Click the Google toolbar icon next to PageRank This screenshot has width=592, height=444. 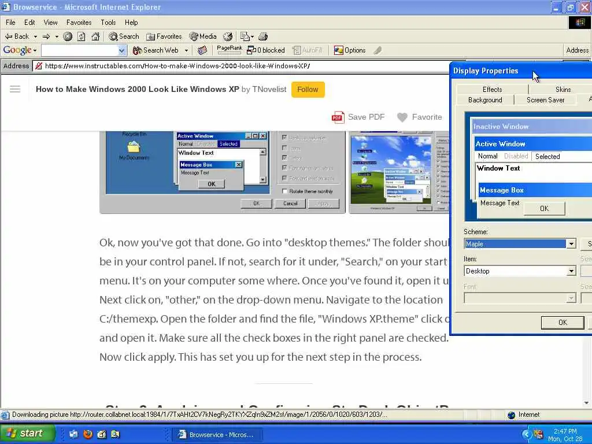(x=202, y=50)
